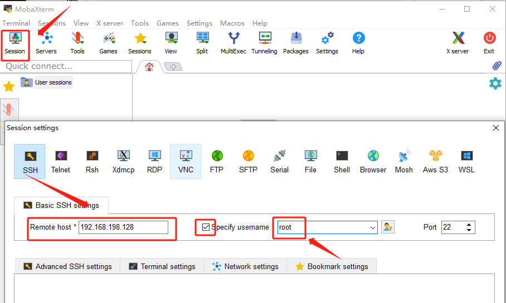The height and width of the screenshot is (303, 506).
Task: Open the Macros menu
Action: (x=232, y=23)
